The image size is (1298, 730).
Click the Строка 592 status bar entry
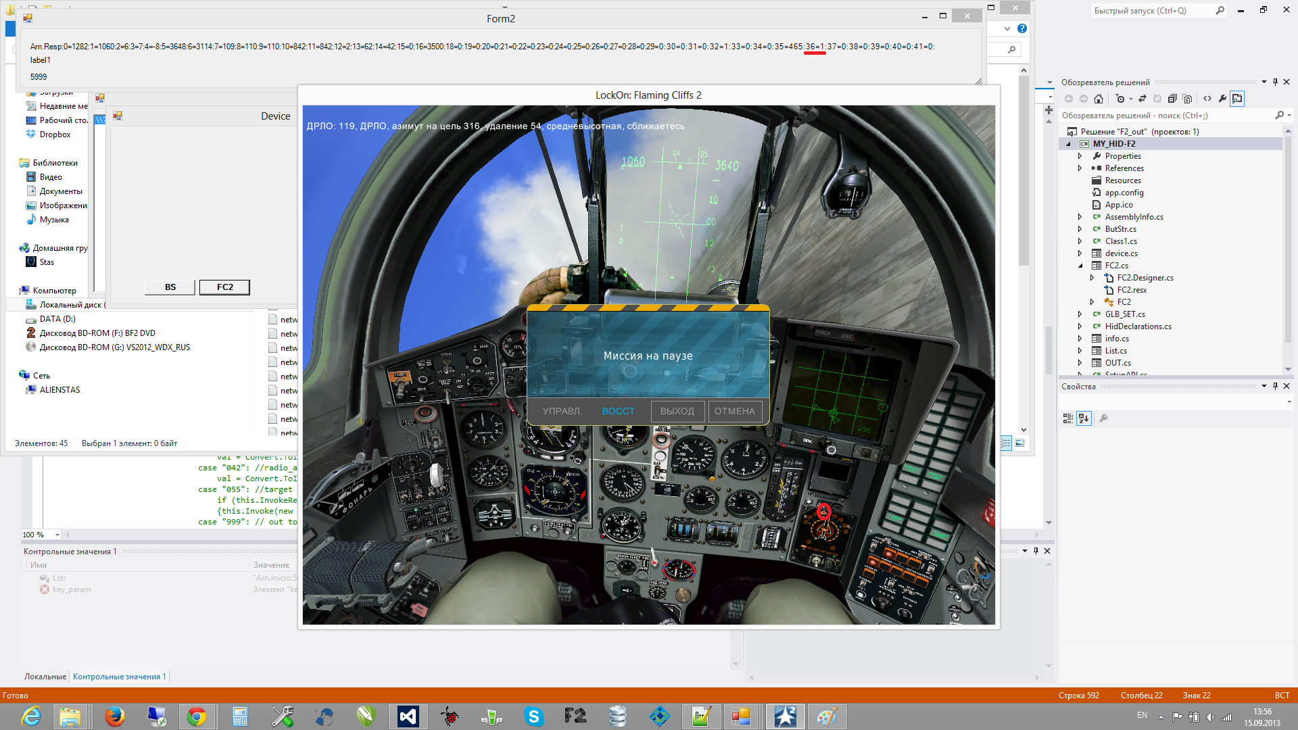[1079, 696]
